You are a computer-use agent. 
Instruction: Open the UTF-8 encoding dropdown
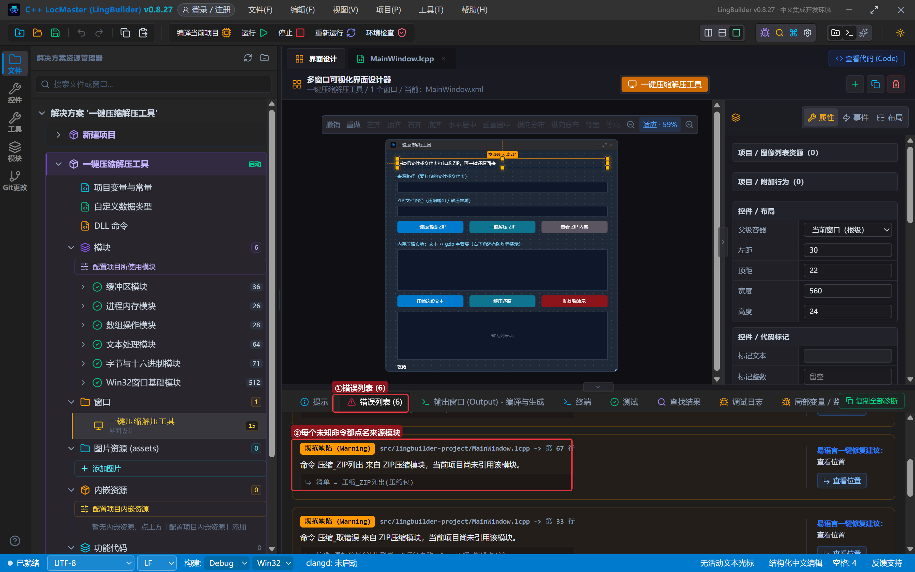click(91, 563)
